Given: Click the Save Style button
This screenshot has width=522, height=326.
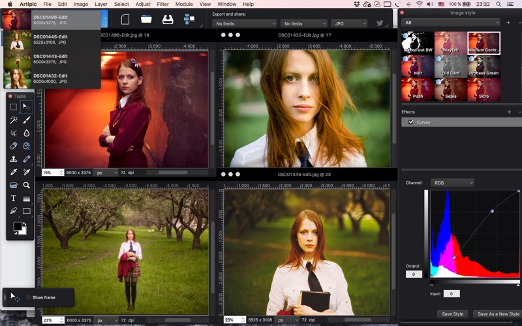Looking at the screenshot, I should pos(452,314).
